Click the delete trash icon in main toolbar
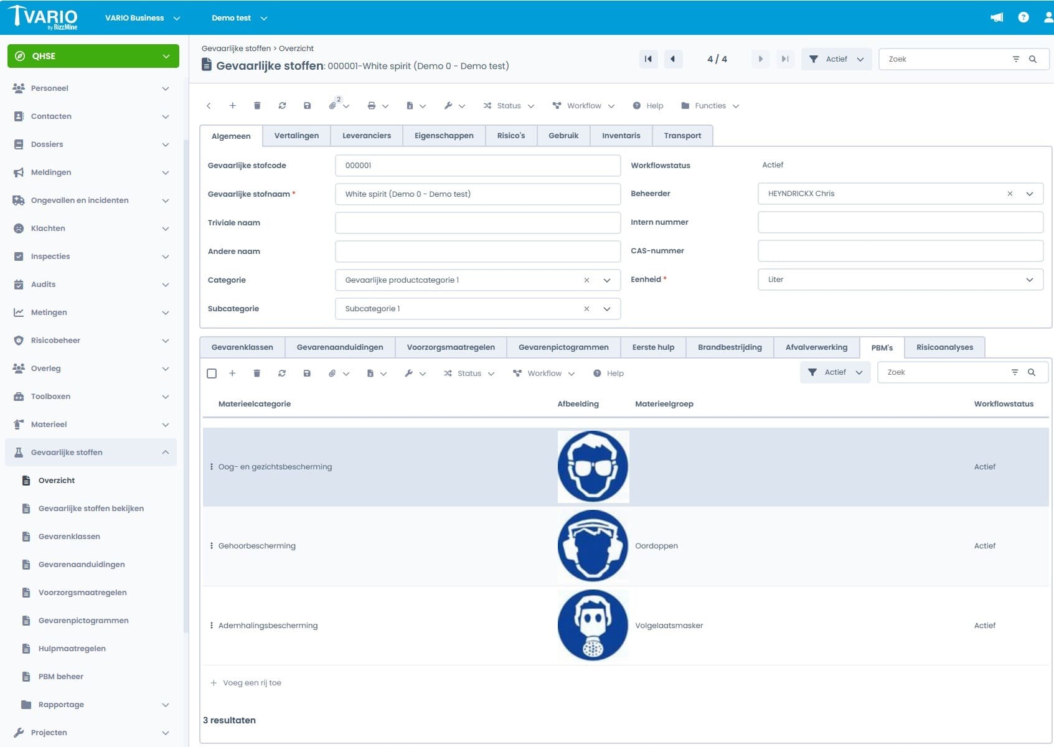The image size is (1054, 747). (x=257, y=106)
